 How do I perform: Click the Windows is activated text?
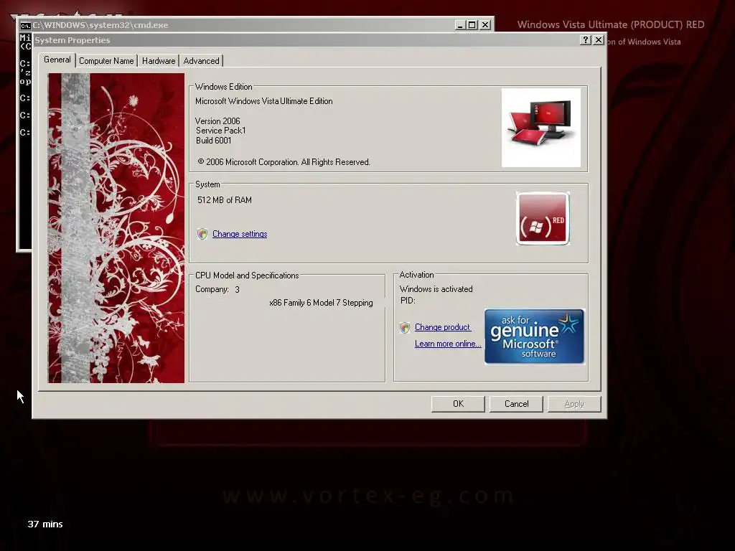coord(436,289)
